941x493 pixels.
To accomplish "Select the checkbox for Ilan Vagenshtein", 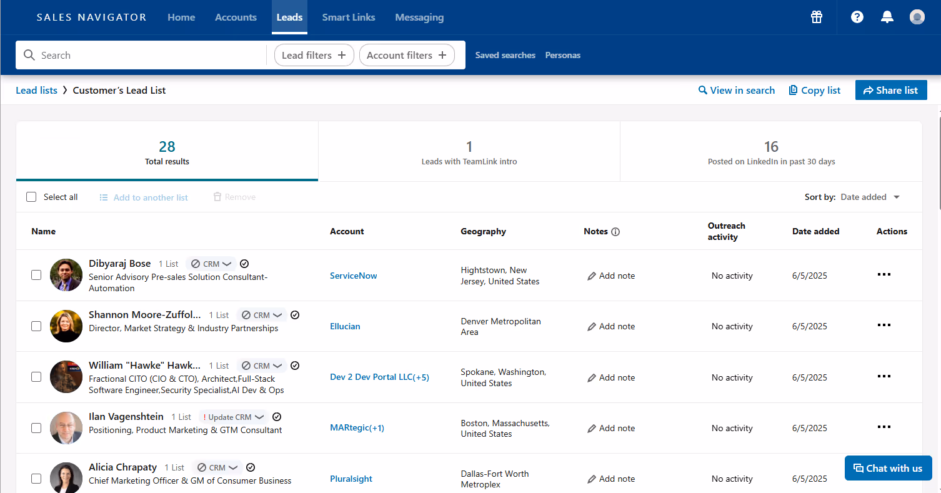I will [x=36, y=428].
